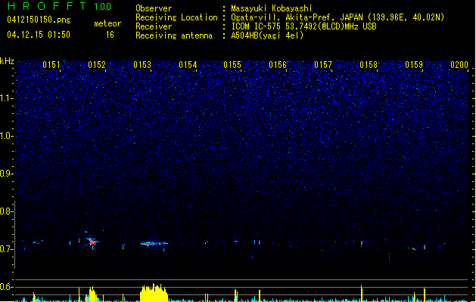The image size is (476, 302).
Task: Click the observer name Masayuki Kobayashi
Action: pos(272,8)
